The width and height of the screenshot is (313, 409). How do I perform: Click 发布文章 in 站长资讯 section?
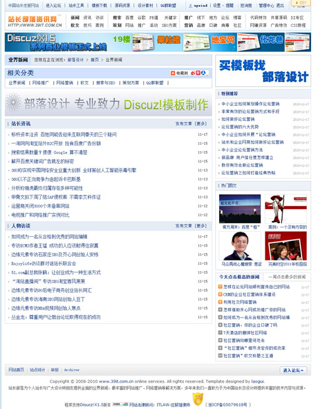[183, 123]
